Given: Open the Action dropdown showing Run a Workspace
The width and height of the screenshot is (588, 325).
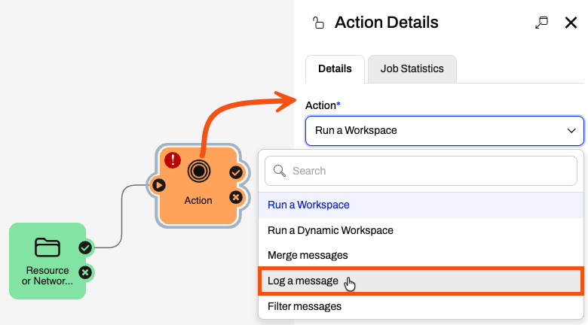Looking at the screenshot, I should [444, 131].
